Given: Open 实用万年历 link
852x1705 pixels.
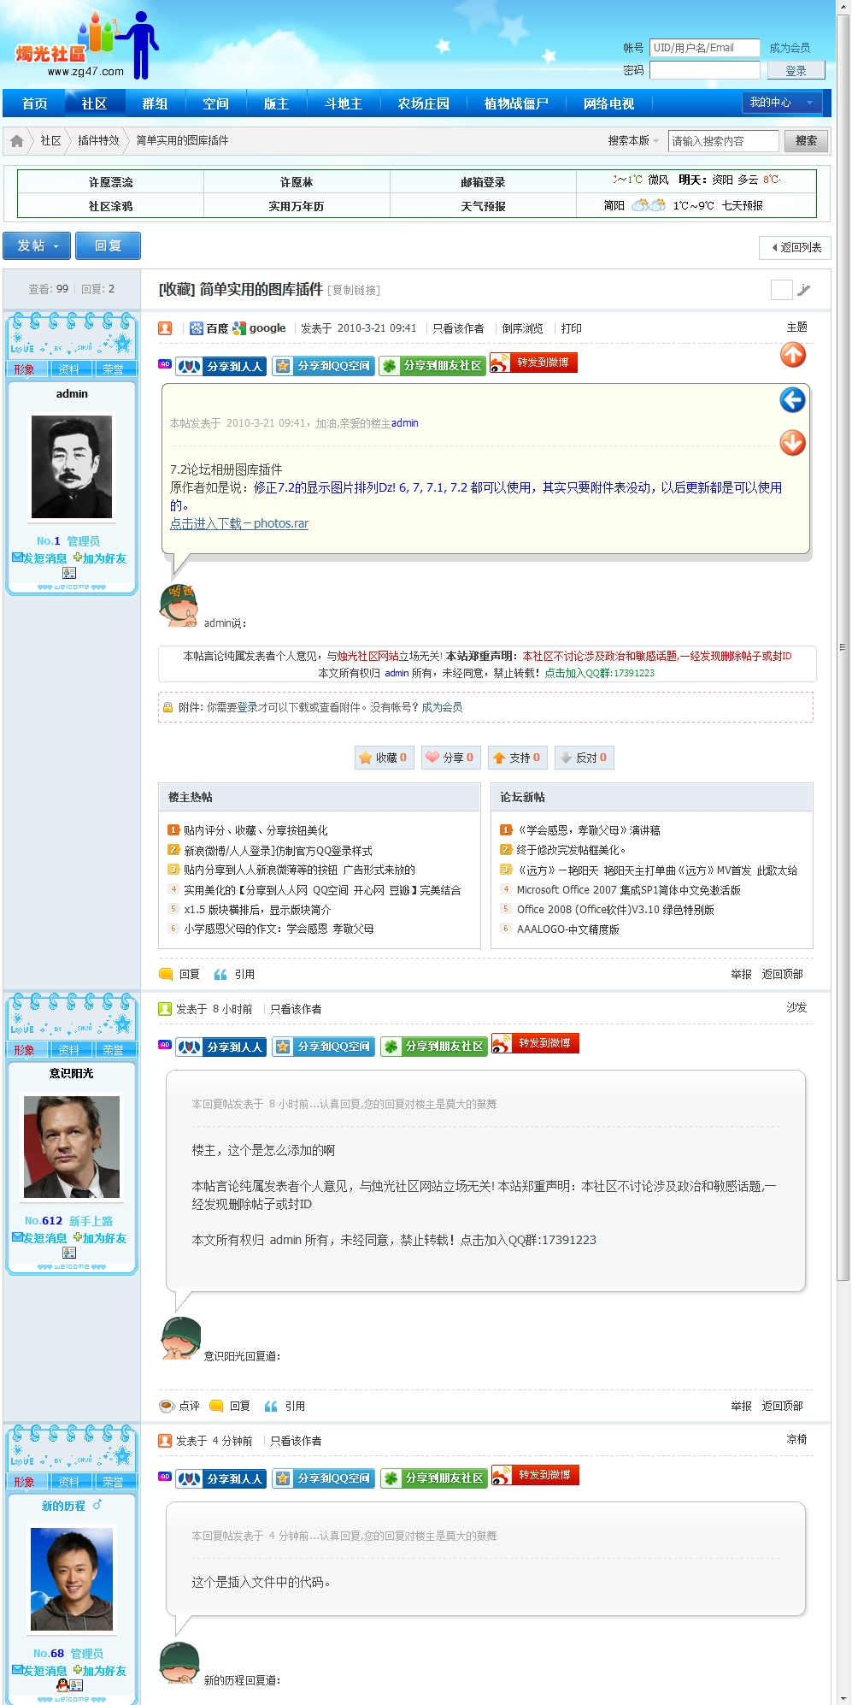Looking at the screenshot, I should [296, 206].
